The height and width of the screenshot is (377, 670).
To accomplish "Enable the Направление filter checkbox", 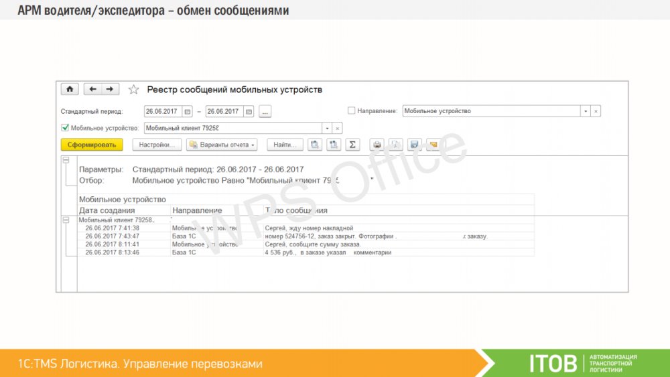I will [x=352, y=111].
